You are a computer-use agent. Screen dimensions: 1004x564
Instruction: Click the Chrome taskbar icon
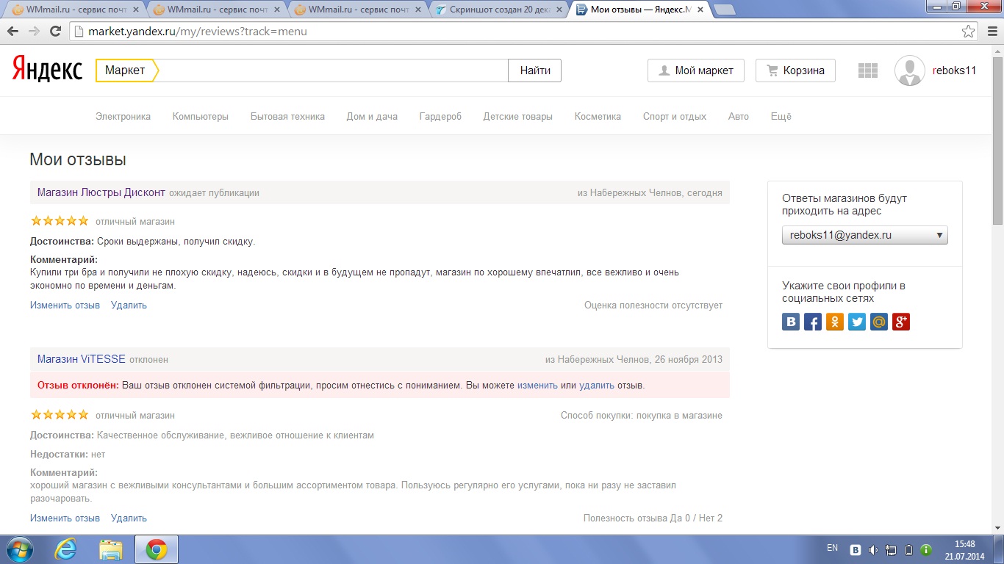(156, 549)
